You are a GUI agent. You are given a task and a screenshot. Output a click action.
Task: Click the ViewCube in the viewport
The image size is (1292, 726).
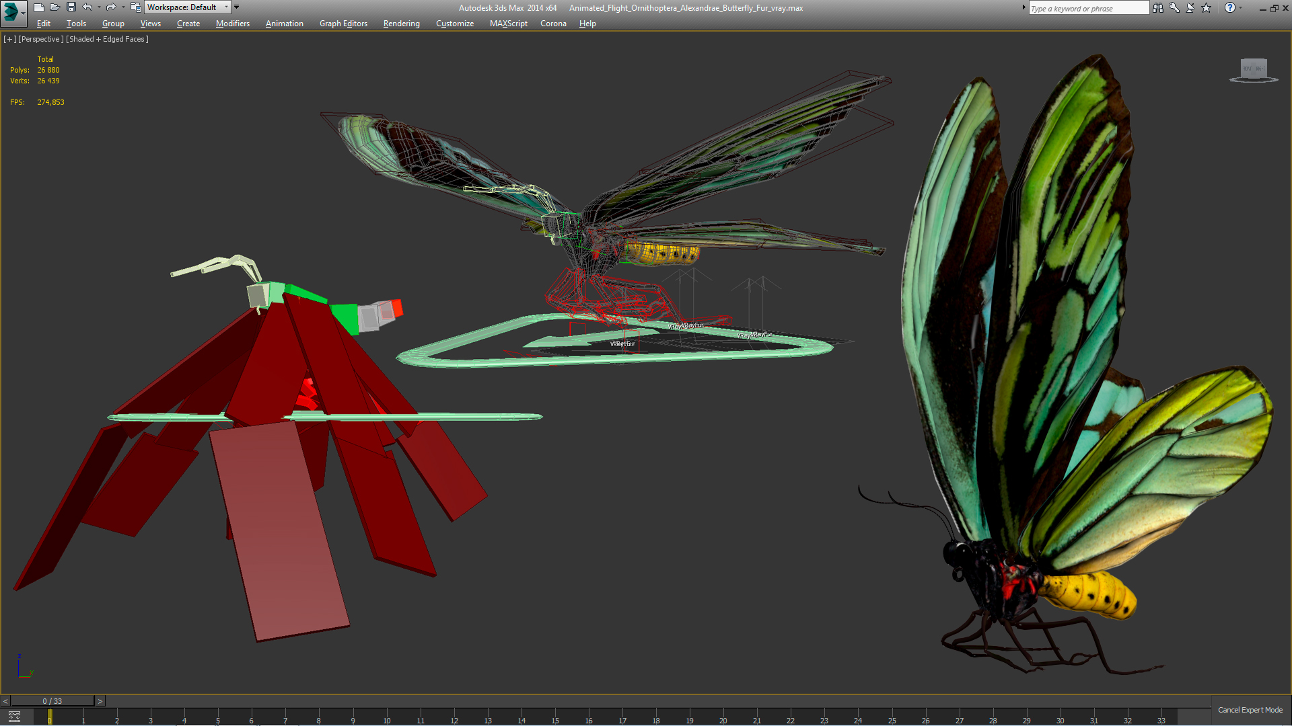coord(1254,69)
